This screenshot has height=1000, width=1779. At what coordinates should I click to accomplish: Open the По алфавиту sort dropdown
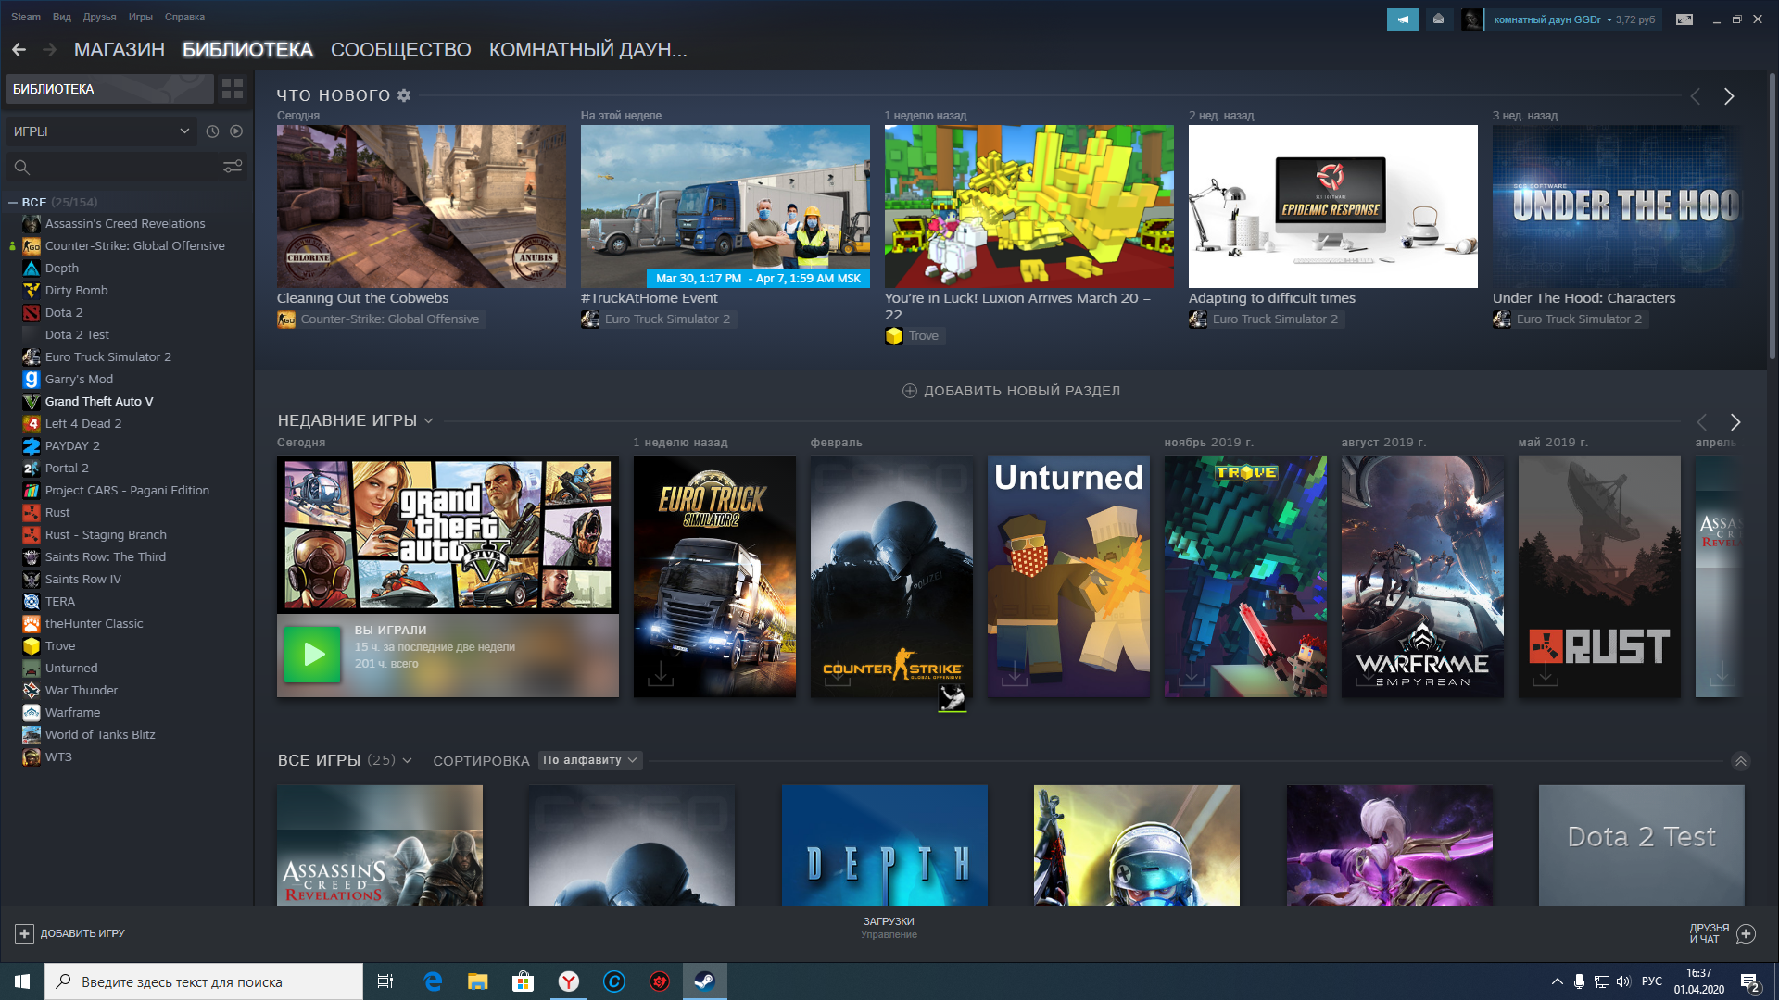[x=590, y=760]
